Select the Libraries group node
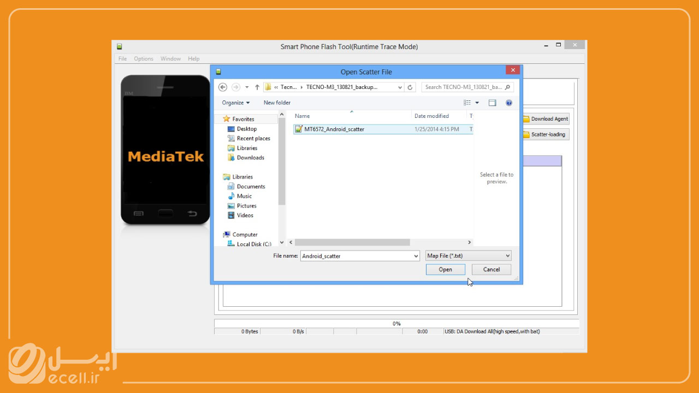The height and width of the screenshot is (393, 699). (242, 177)
